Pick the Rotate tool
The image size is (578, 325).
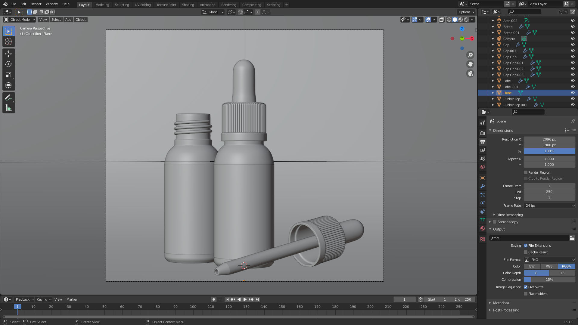pos(8,64)
